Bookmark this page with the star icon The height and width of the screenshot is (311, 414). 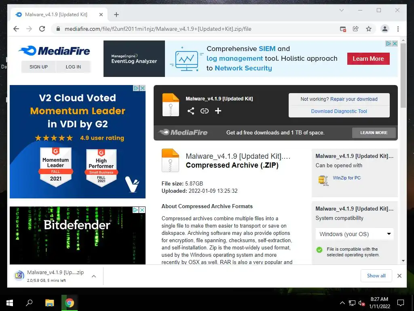(369, 29)
